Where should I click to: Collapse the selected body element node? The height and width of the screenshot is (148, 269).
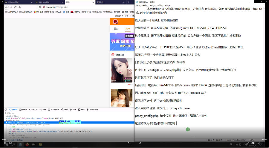point(7,123)
